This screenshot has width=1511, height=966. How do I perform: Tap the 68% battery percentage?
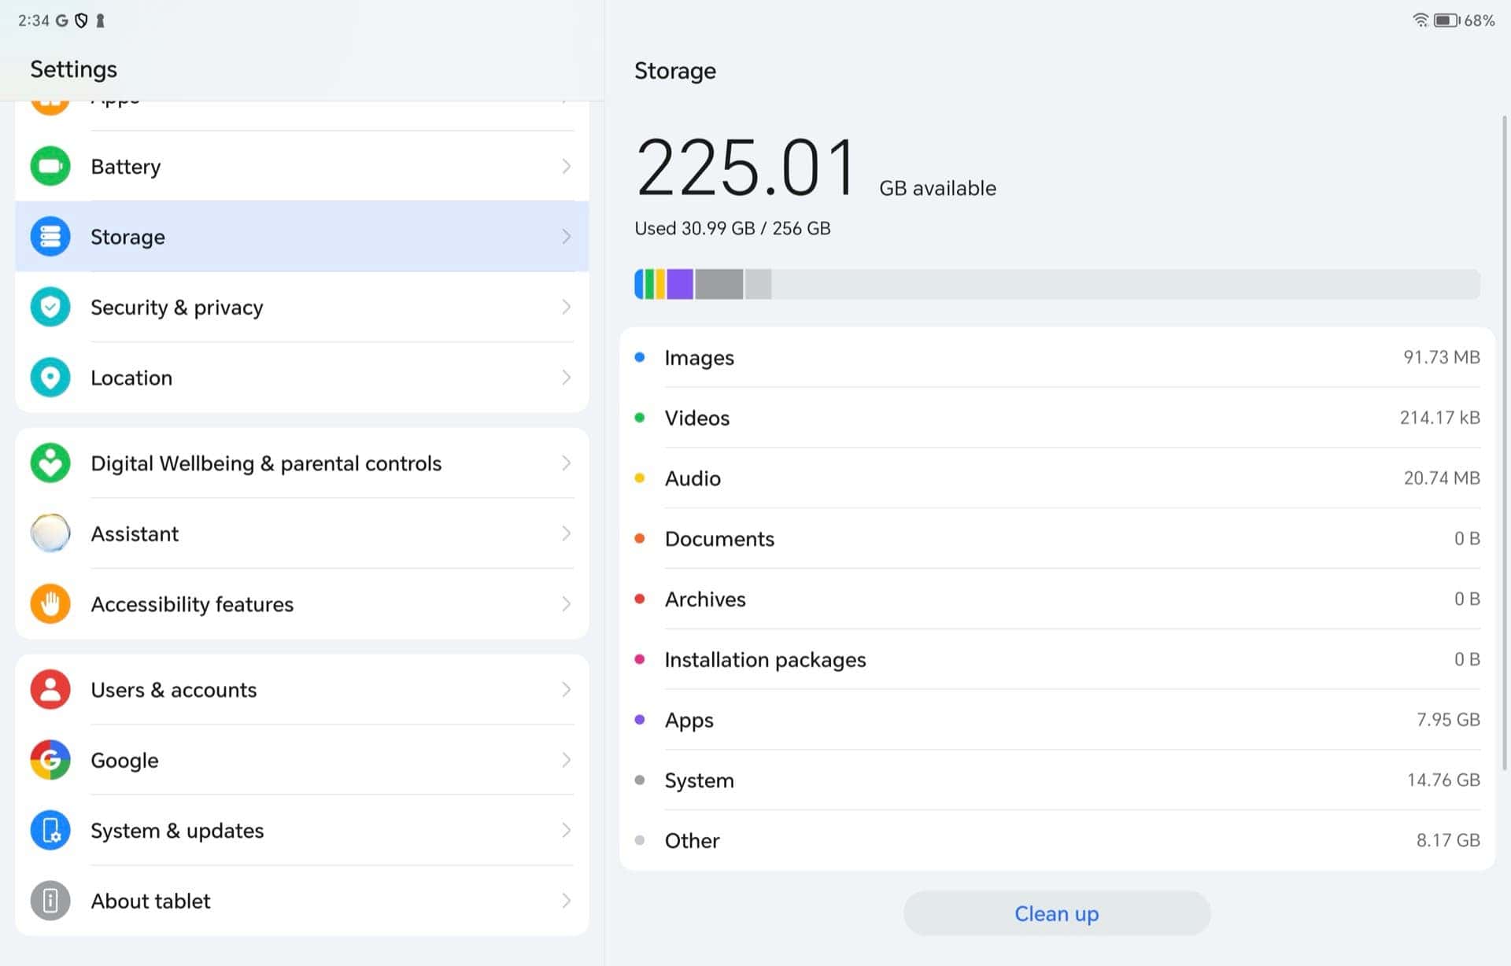1479,20
